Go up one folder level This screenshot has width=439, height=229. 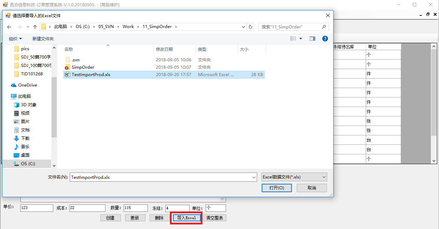(35, 27)
